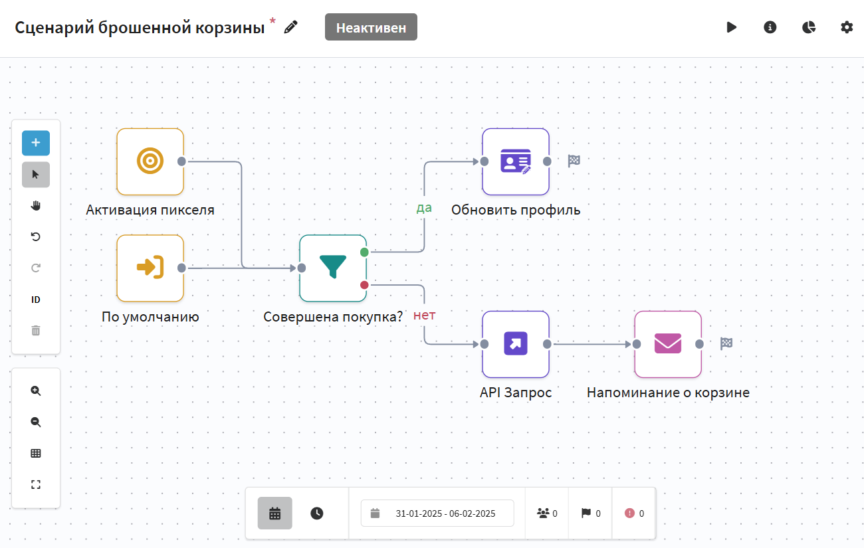
Task: Open the scenario info icon
Action: point(770,27)
